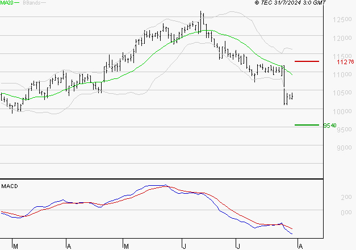The width and height of the screenshot is (356, 250).
Task: Click the 12500 price axis label
Action: click(x=342, y=20)
